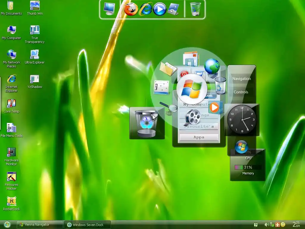Click the red cross tile tray icon
The width and height of the screenshot is (305, 229).
tap(277, 225)
